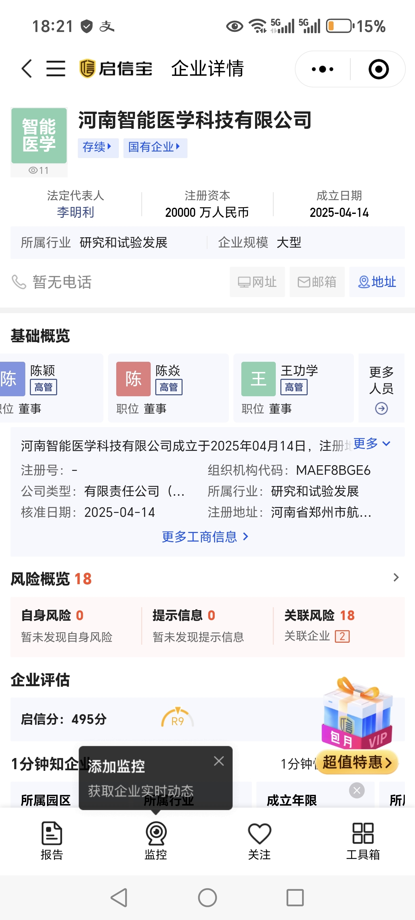Expand company description with 更多
Image resolution: width=415 pixels, height=920 pixels.
[372, 444]
